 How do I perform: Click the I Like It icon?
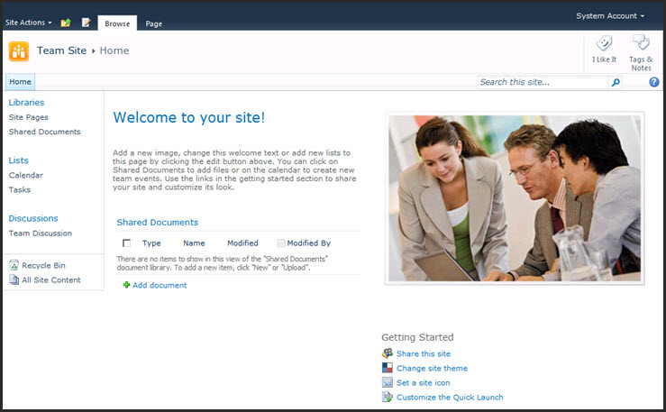604,43
